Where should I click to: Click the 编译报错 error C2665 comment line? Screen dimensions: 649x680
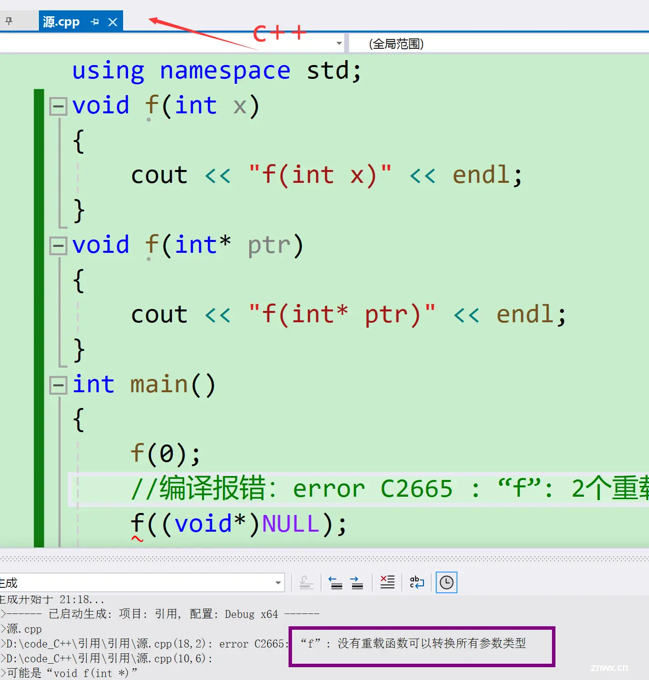389,489
